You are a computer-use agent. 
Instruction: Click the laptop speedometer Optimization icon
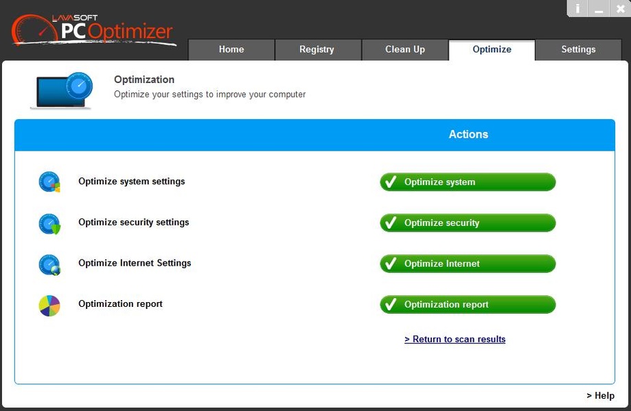point(62,90)
